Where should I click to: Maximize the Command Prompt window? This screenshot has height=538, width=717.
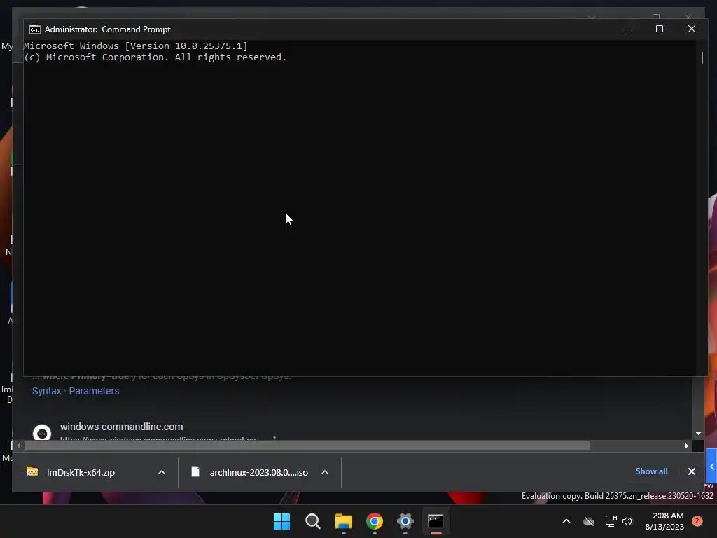(660, 29)
